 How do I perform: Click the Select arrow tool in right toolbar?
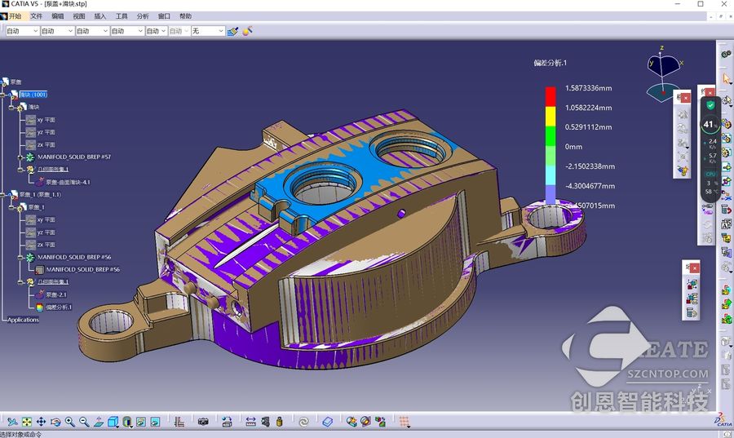coord(726,78)
